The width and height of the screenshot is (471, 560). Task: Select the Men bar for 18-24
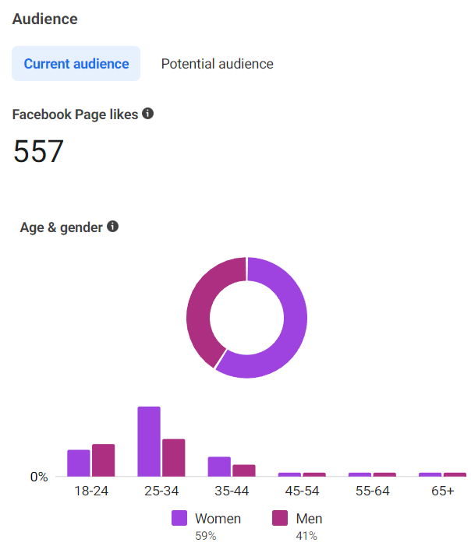(104, 460)
